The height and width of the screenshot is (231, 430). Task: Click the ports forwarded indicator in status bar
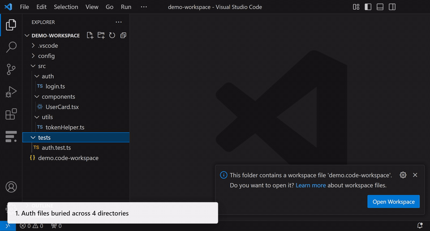(56, 226)
